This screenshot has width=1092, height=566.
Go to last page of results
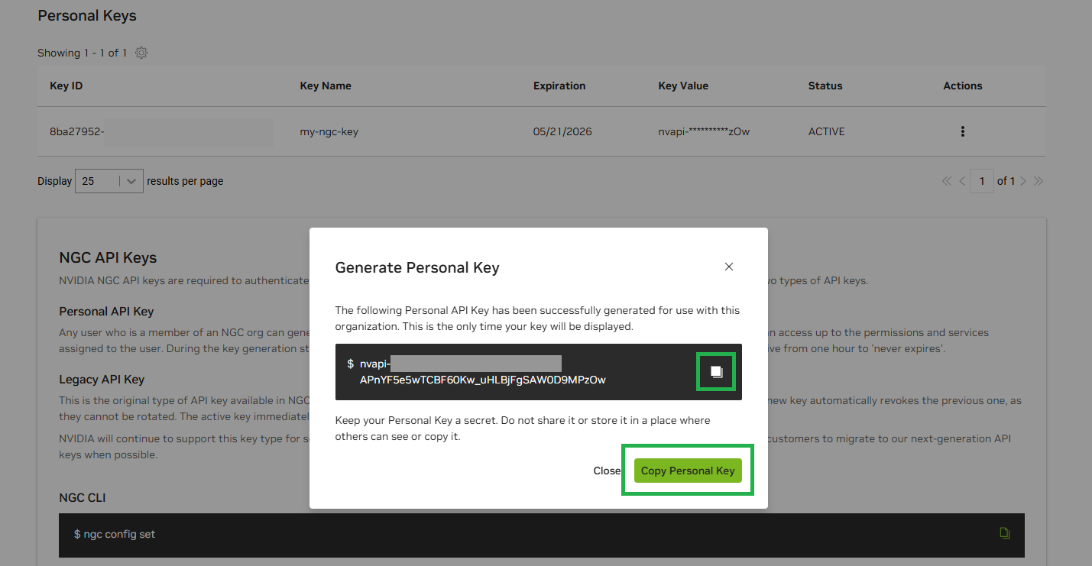coord(1039,181)
